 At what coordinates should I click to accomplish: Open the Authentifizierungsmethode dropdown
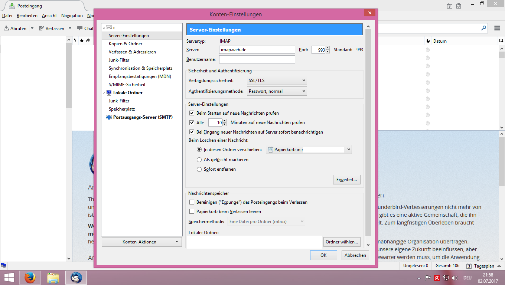(277, 91)
